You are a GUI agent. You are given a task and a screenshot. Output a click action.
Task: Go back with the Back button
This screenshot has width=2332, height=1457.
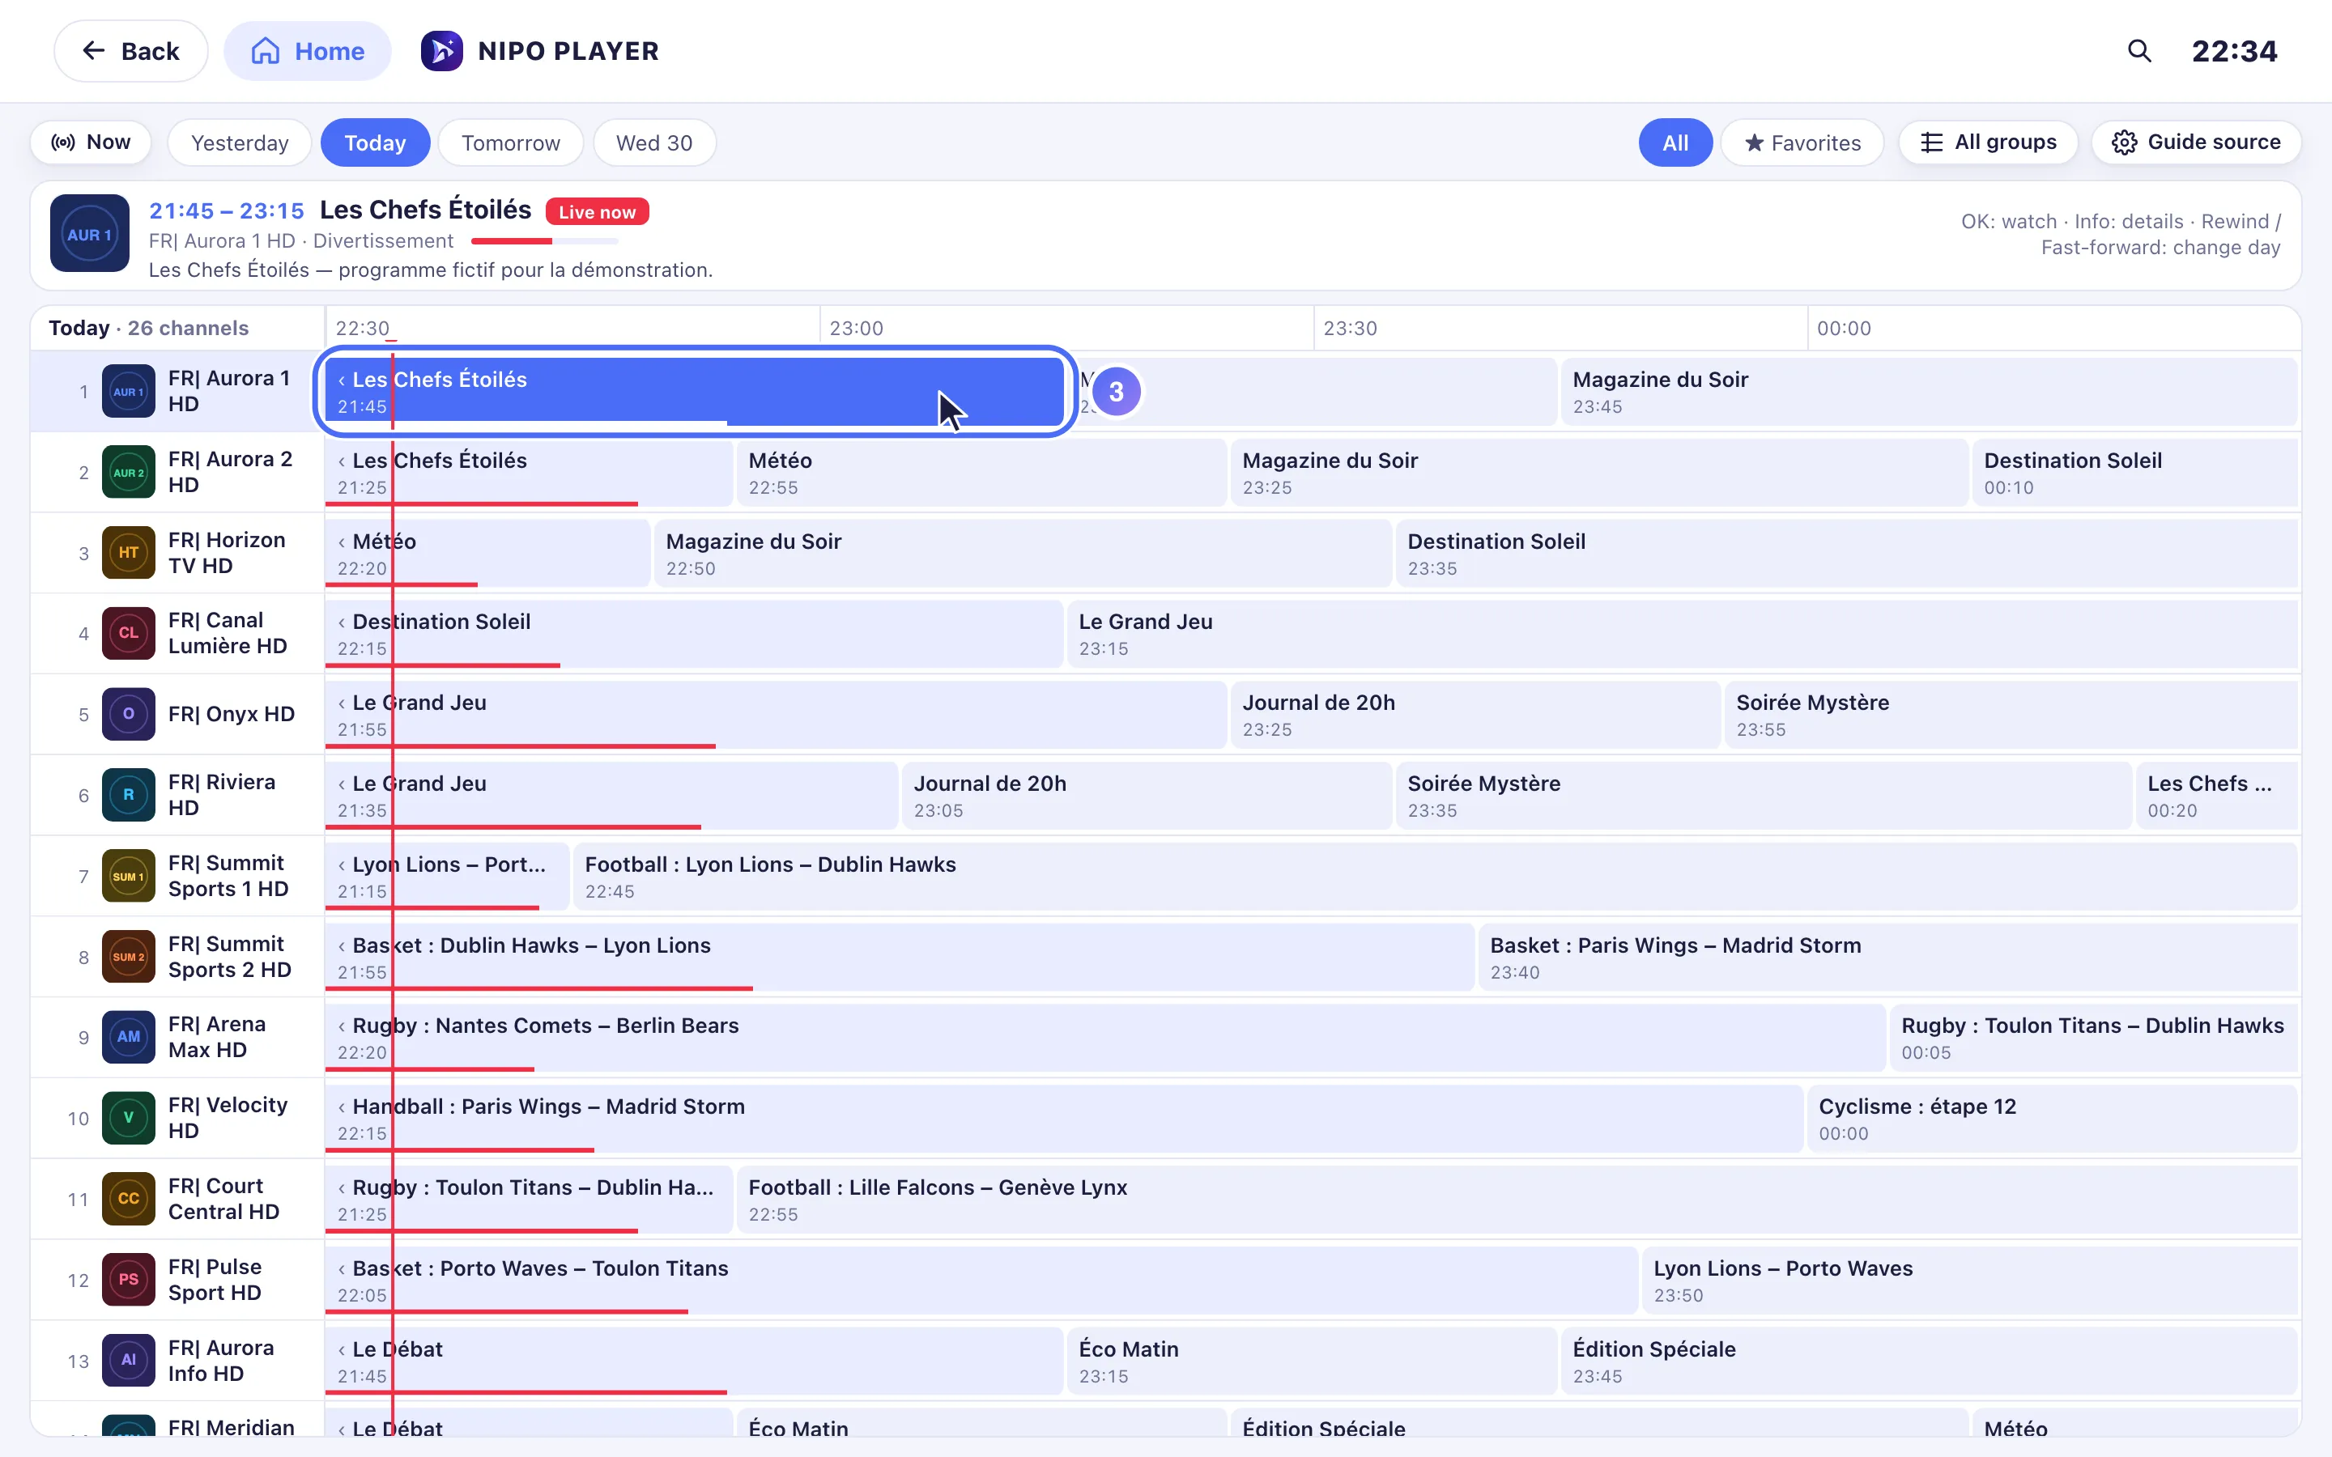[x=131, y=51]
